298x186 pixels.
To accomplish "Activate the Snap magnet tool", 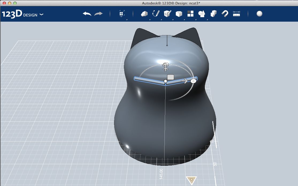I will pyautogui.click(x=225, y=14).
